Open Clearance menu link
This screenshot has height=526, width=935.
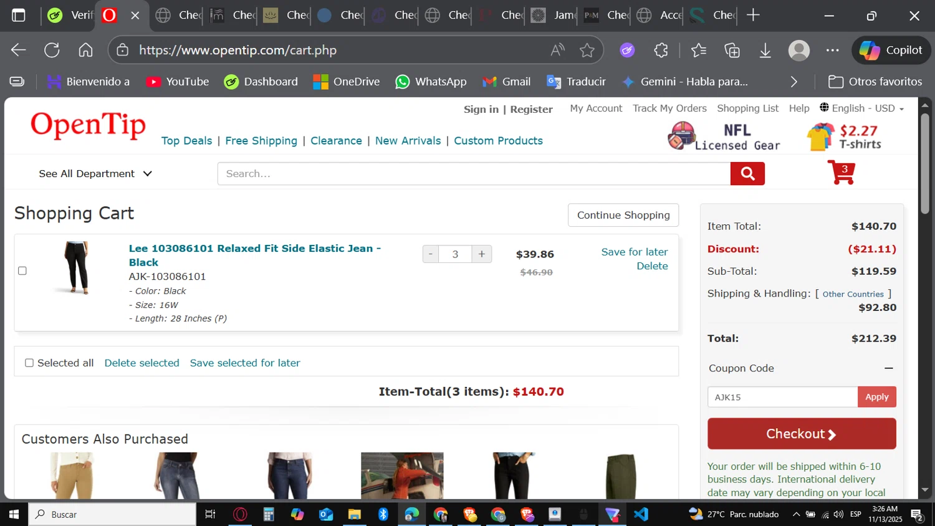(x=336, y=141)
